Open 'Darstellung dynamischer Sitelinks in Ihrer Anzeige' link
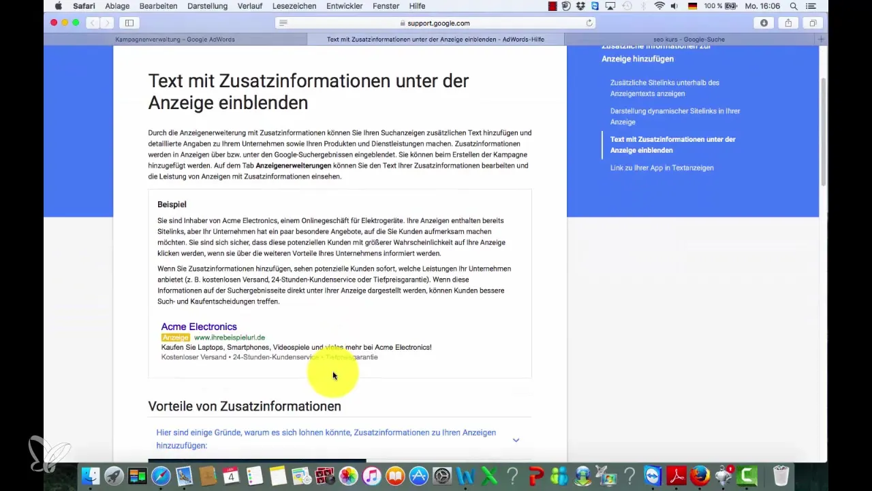Image resolution: width=872 pixels, height=491 pixels. pyautogui.click(x=675, y=116)
